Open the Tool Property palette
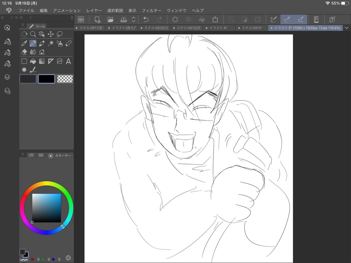 (x=7, y=53)
